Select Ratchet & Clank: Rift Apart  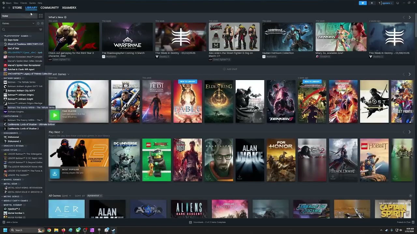click(x=21, y=70)
